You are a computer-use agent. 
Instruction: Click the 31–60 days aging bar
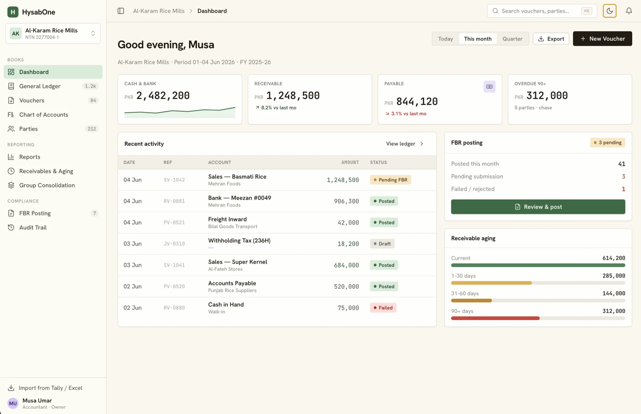538,301
